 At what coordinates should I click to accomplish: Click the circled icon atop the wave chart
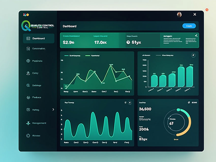pos(130,103)
